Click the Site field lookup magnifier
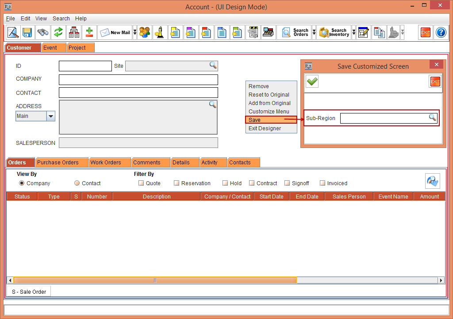This screenshot has width=453, height=319. tap(213, 66)
